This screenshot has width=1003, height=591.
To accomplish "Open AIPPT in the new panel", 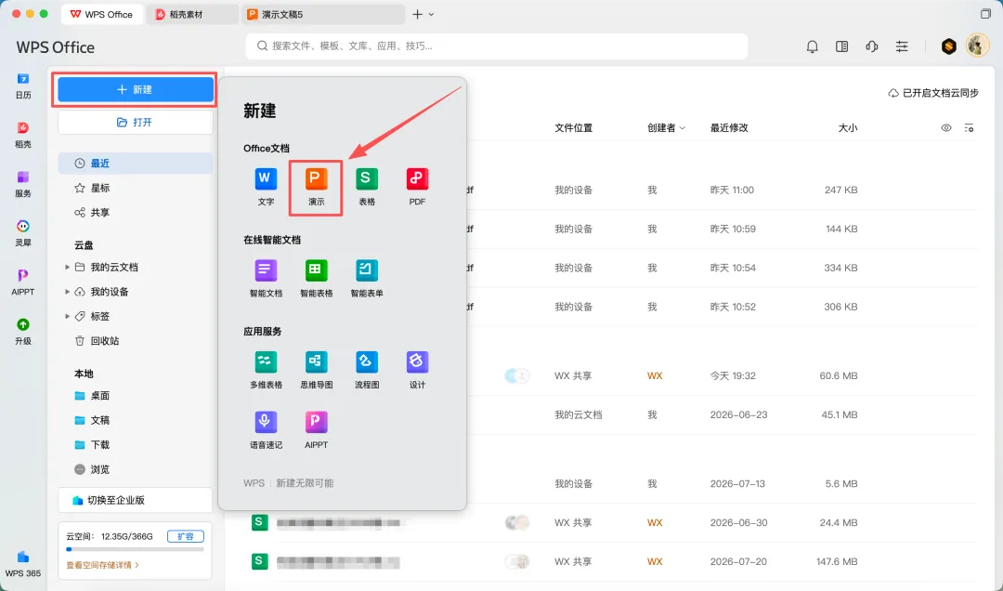I will click(316, 429).
